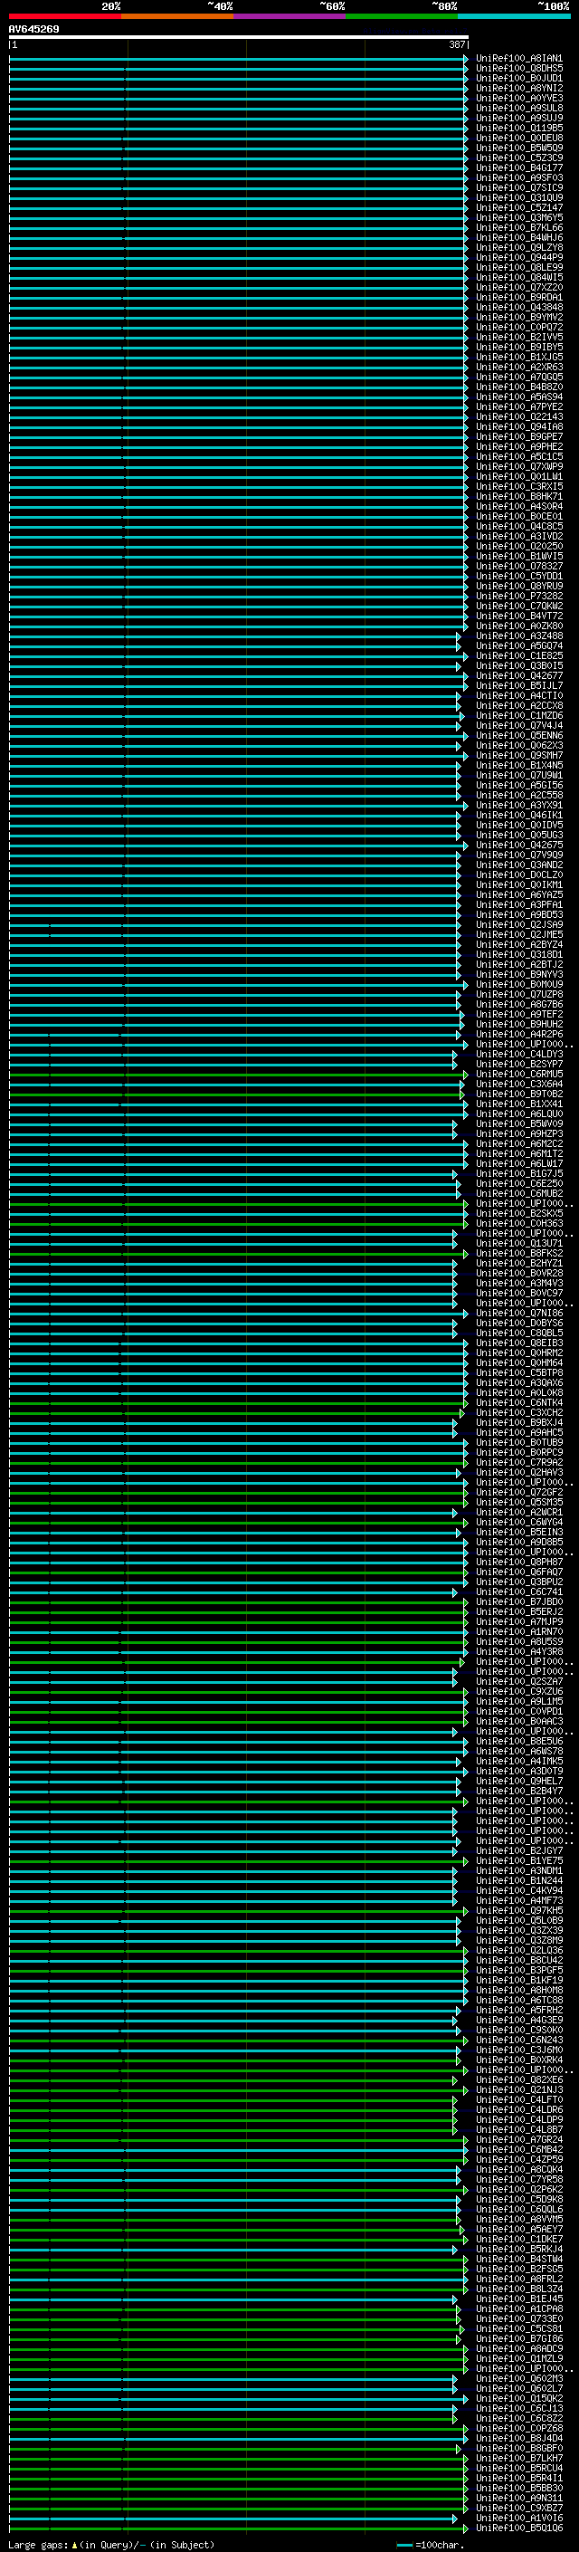Open hit UniRef100_Q7SIC9
The image size is (579, 2552).
(518, 188)
